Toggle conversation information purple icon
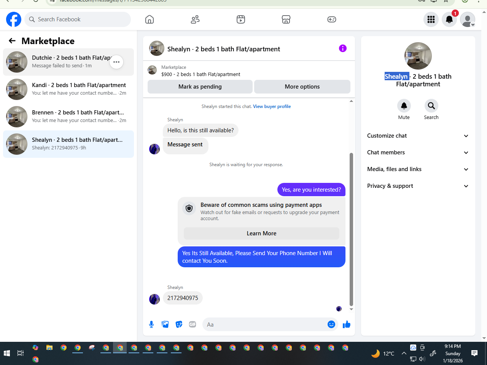 point(343,48)
